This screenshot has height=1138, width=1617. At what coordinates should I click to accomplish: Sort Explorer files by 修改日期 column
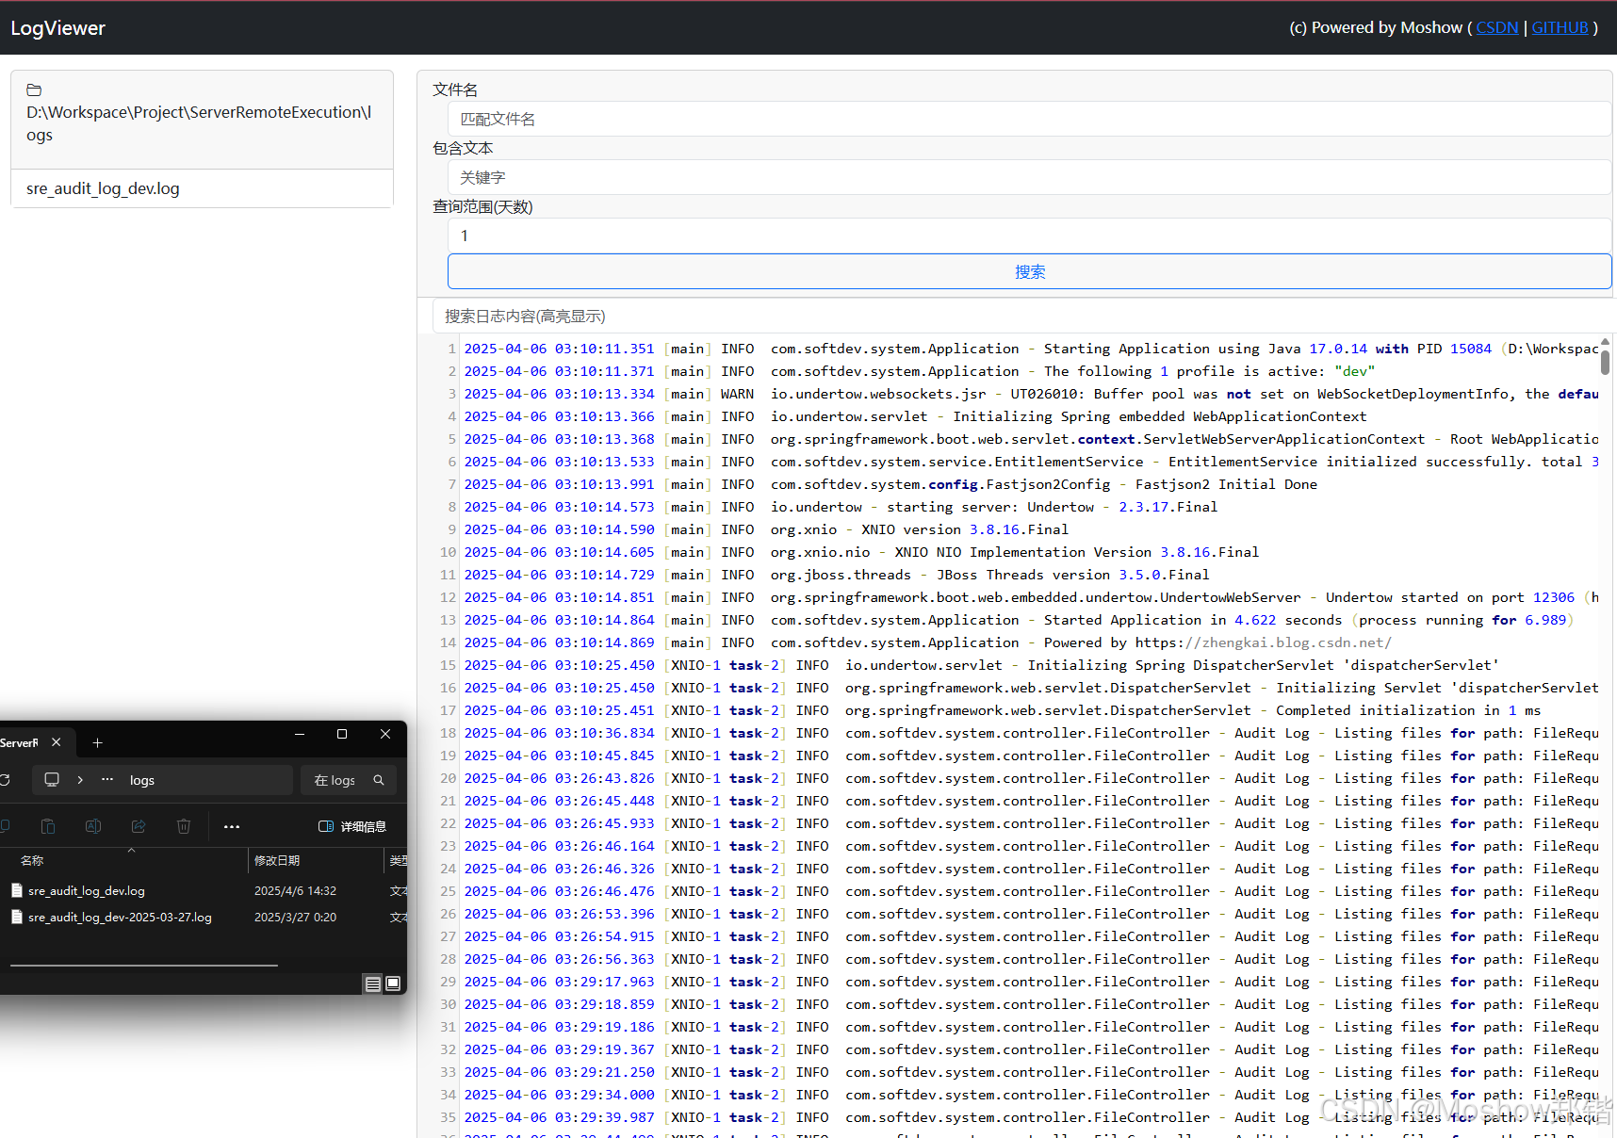pyautogui.click(x=277, y=860)
